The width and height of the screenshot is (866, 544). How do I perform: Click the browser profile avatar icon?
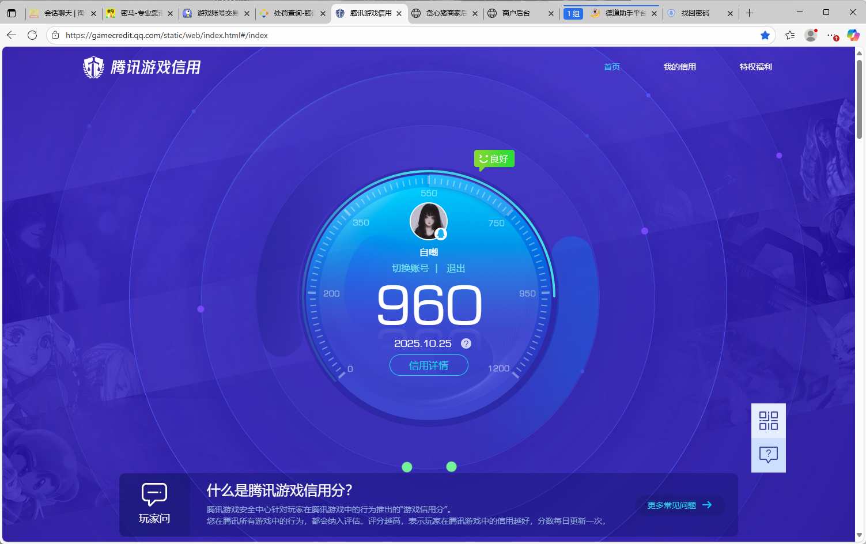click(x=810, y=35)
